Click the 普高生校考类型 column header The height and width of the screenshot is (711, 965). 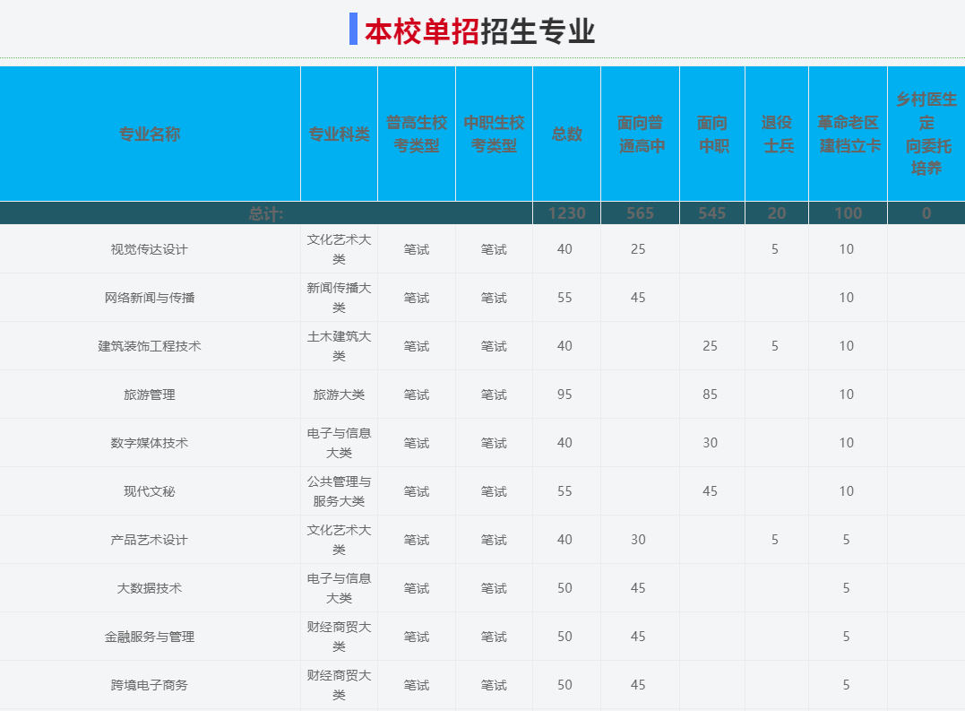click(417, 134)
